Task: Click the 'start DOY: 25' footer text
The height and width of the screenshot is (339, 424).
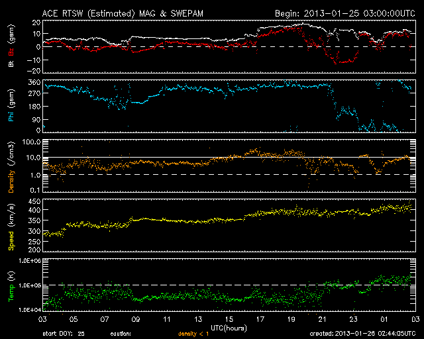Action: point(64,334)
